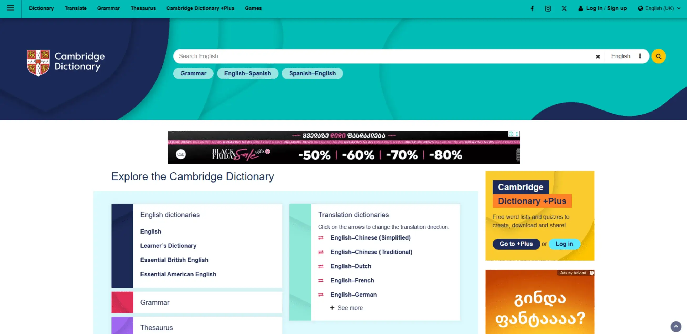The height and width of the screenshot is (334, 687).
Task: Click the user profile icon beside Log in
Action: 581,8
